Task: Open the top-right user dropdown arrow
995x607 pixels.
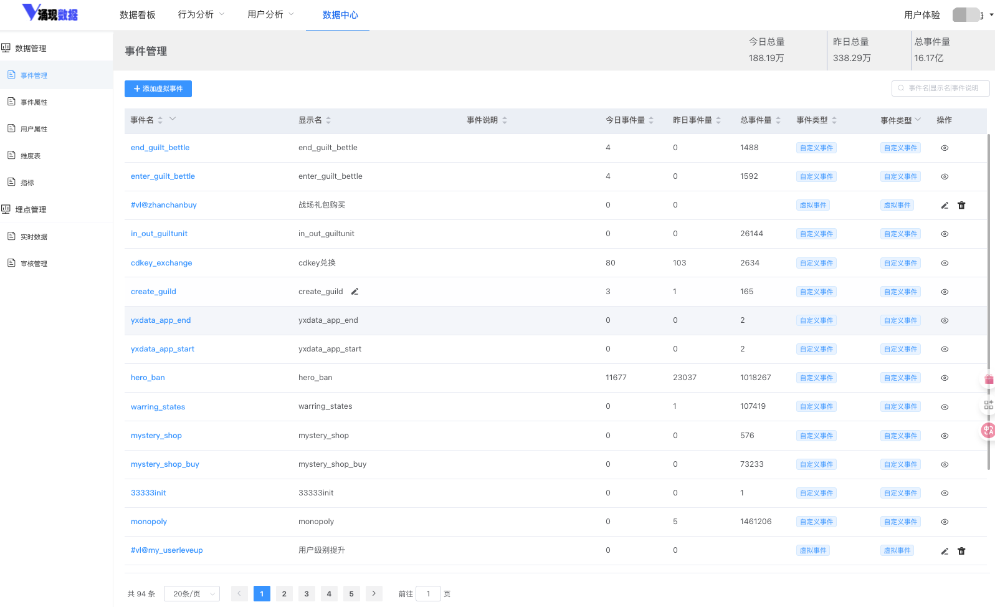Action: [991, 14]
